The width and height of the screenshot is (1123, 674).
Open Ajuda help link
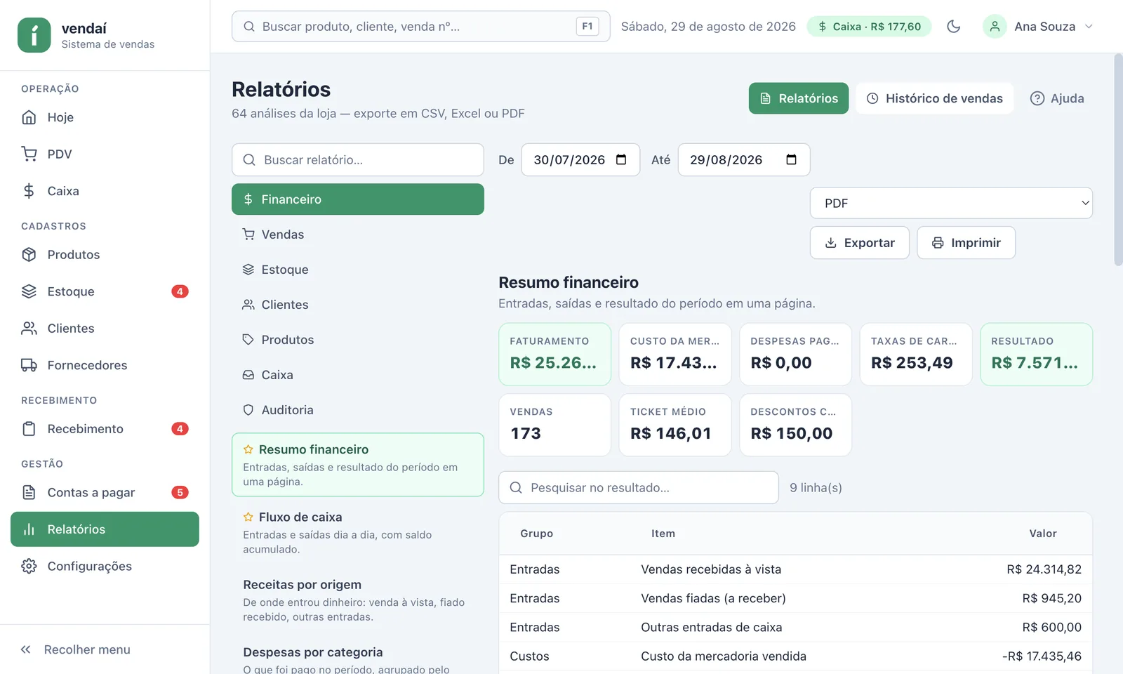[x=1057, y=98]
